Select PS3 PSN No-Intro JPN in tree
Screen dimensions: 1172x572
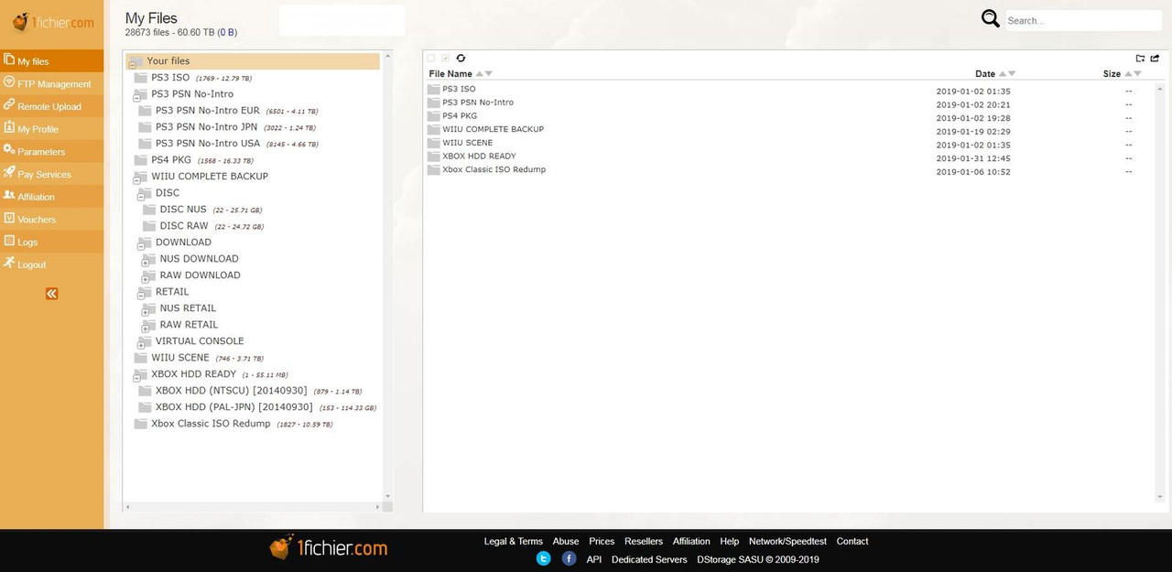point(207,127)
